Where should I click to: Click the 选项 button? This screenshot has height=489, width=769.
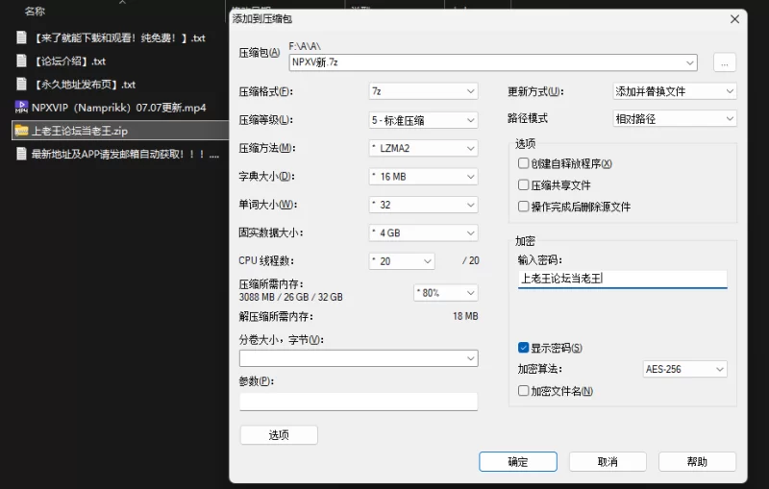coord(279,434)
